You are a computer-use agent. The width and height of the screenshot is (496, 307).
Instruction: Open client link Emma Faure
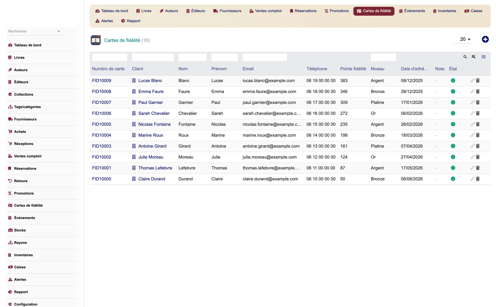pos(151,91)
